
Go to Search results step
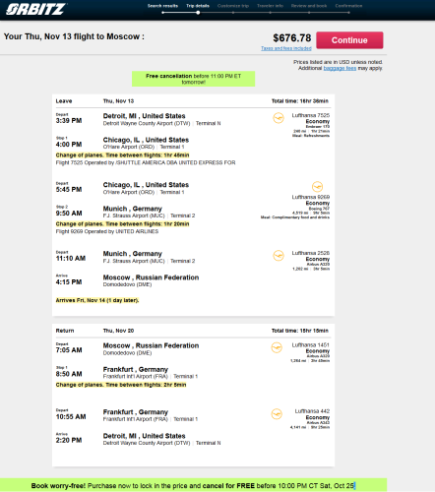(x=162, y=6)
